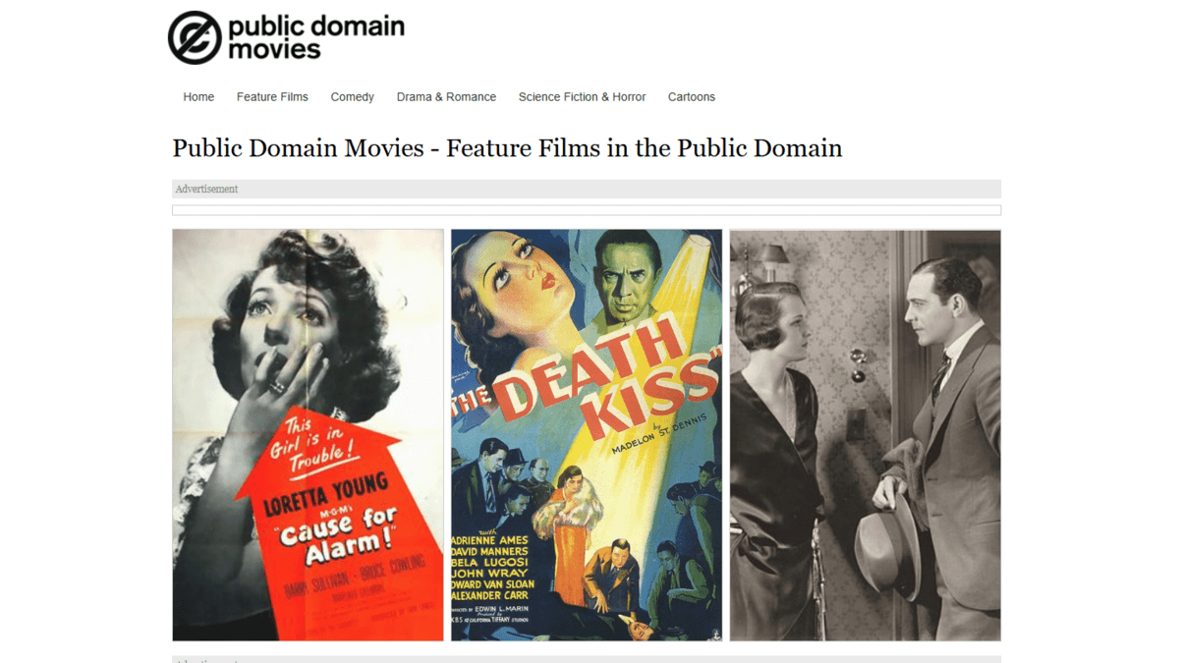The image size is (1179, 663).
Task: Click the 'public domain movies' logo text
Action: pyautogui.click(x=315, y=37)
